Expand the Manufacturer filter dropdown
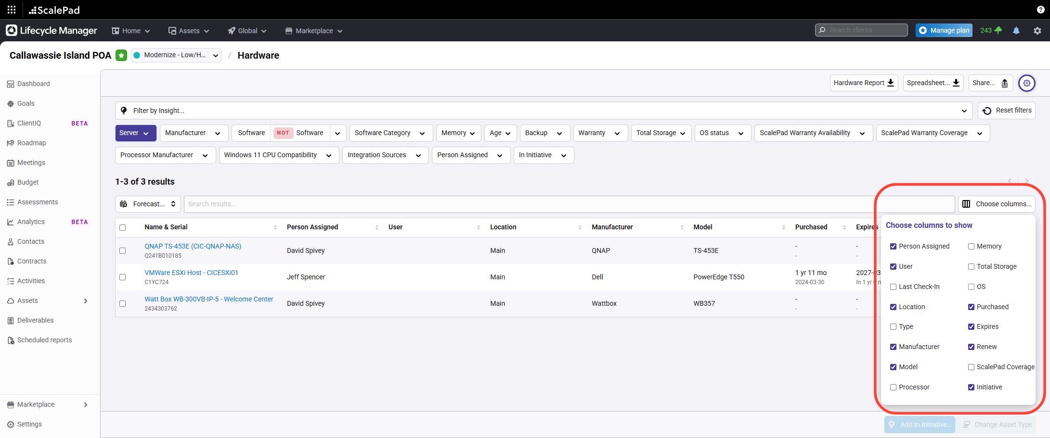 pyautogui.click(x=194, y=133)
